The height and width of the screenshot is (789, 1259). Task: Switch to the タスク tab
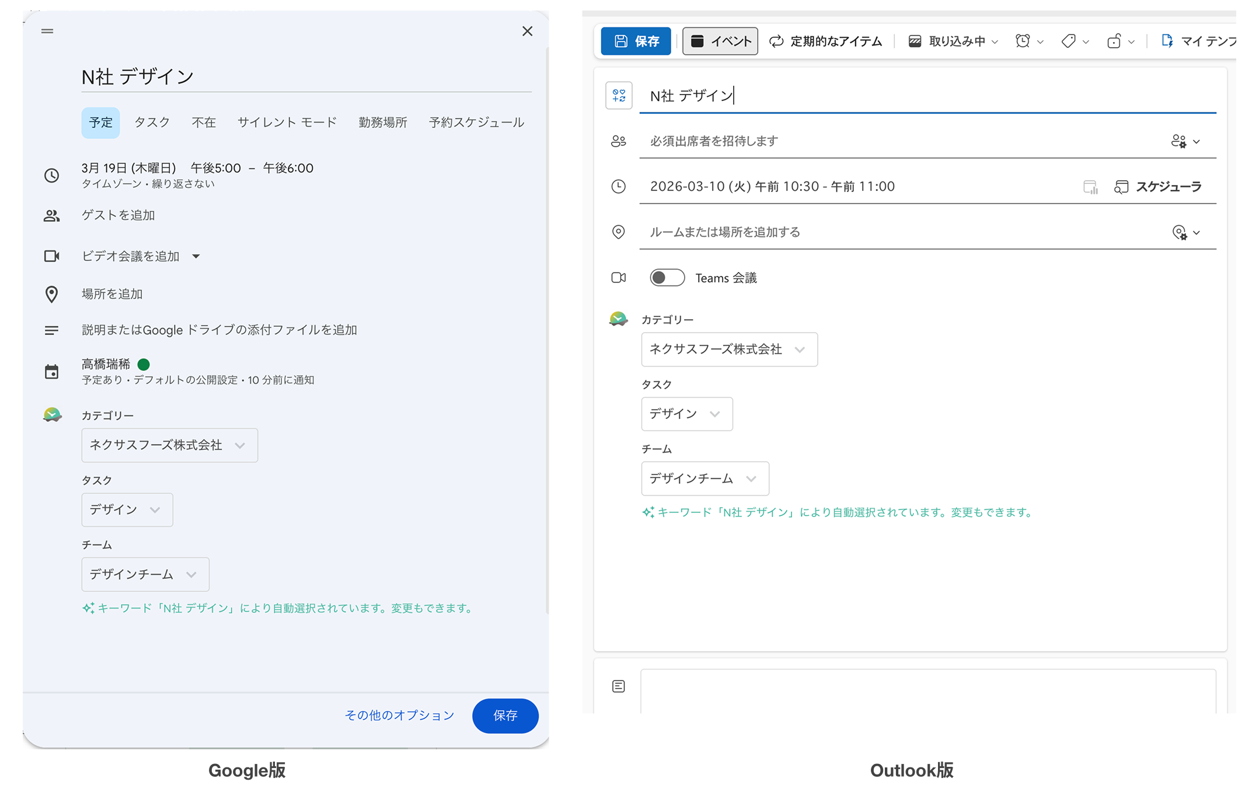tap(152, 122)
